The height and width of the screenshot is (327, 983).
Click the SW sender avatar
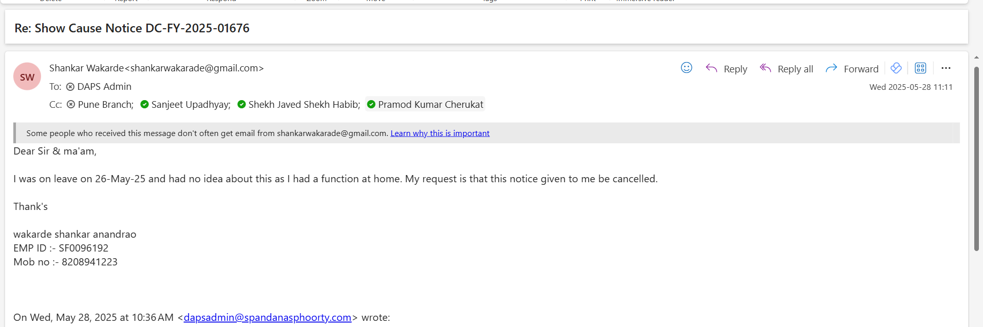[x=27, y=77]
